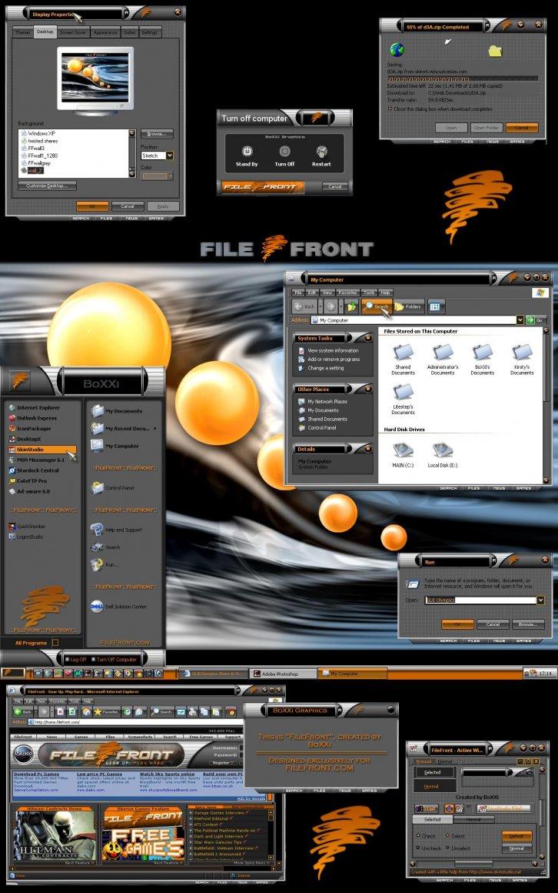
Task: Click Browse in Display Properties
Action: (x=157, y=134)
